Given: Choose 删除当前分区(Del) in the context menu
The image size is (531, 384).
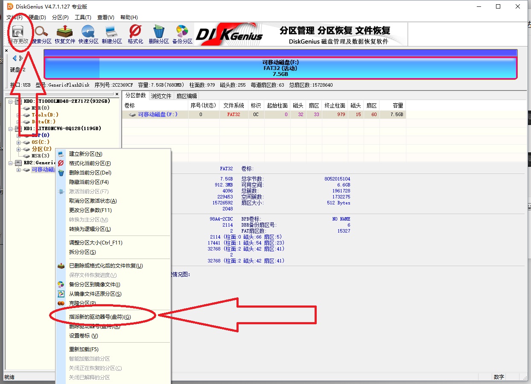Looking at the screenshot, I should [90, 173].
